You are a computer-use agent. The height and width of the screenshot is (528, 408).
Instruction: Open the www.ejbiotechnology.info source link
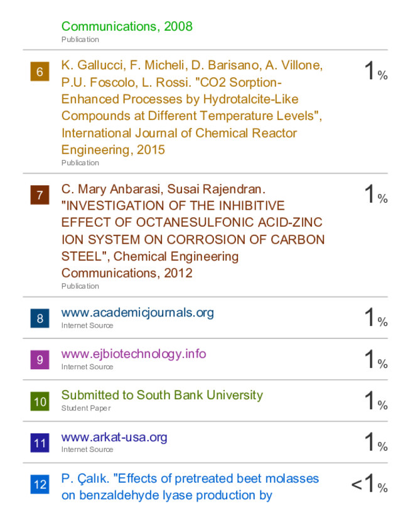pyautogui.click(x=134, y=354)
